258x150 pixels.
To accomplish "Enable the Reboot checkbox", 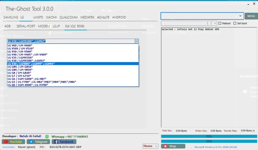I will tap(220, 23).
